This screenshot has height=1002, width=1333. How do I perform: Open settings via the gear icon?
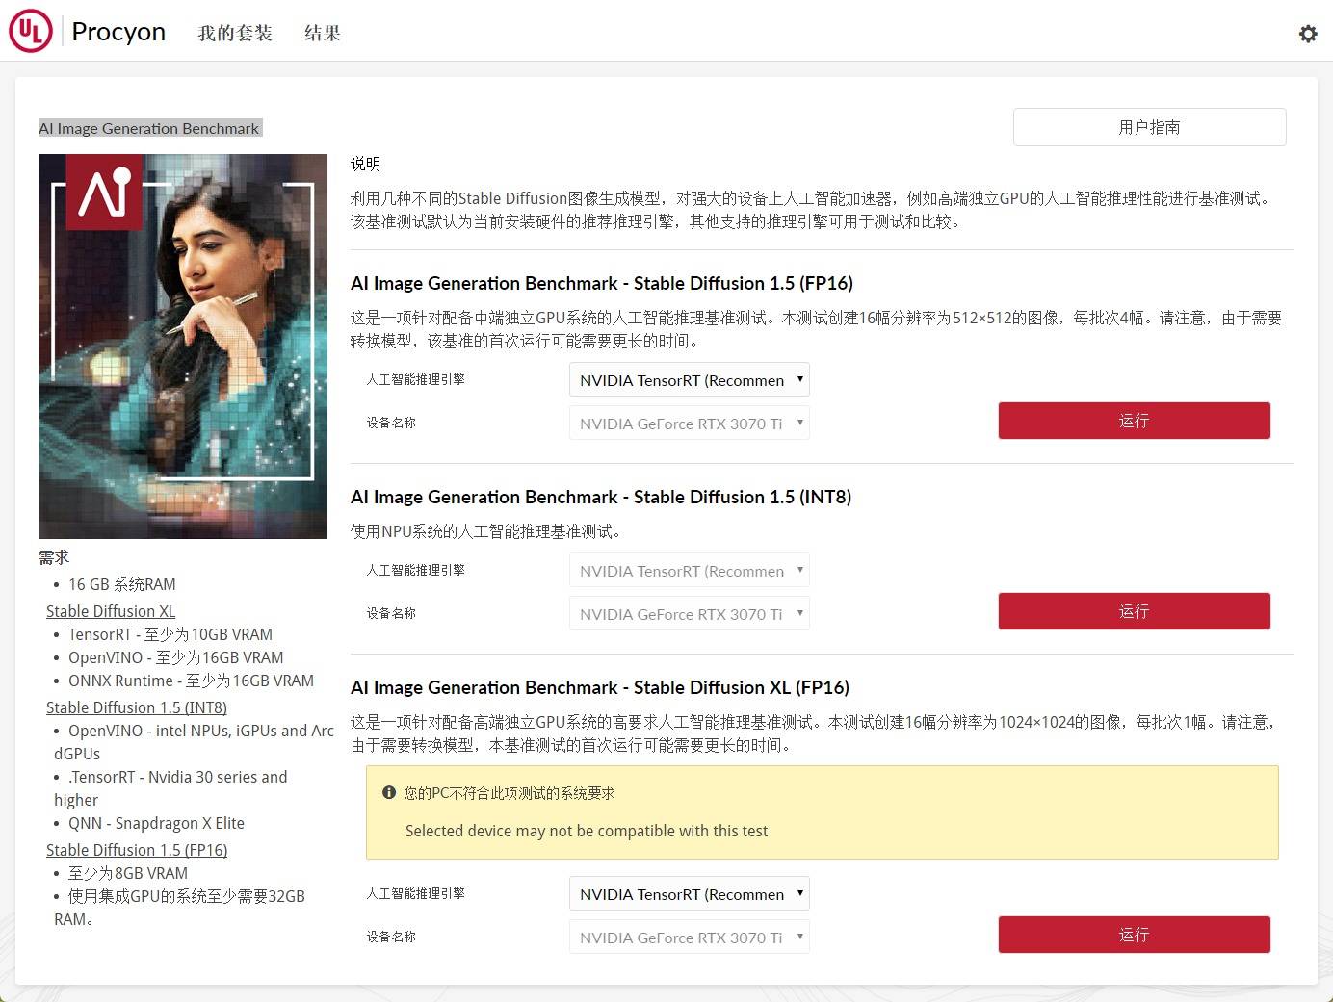point(1307,34)
